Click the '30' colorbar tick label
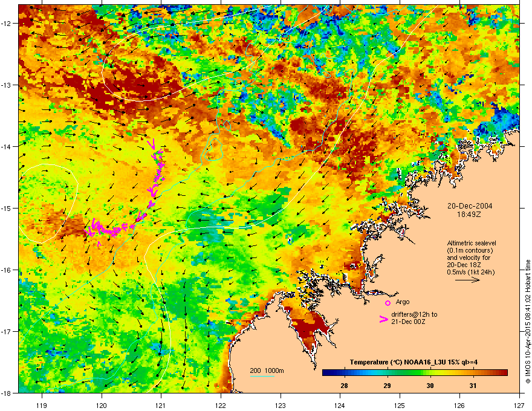This screenshot has width=532, height=411. tap(430, 386)
